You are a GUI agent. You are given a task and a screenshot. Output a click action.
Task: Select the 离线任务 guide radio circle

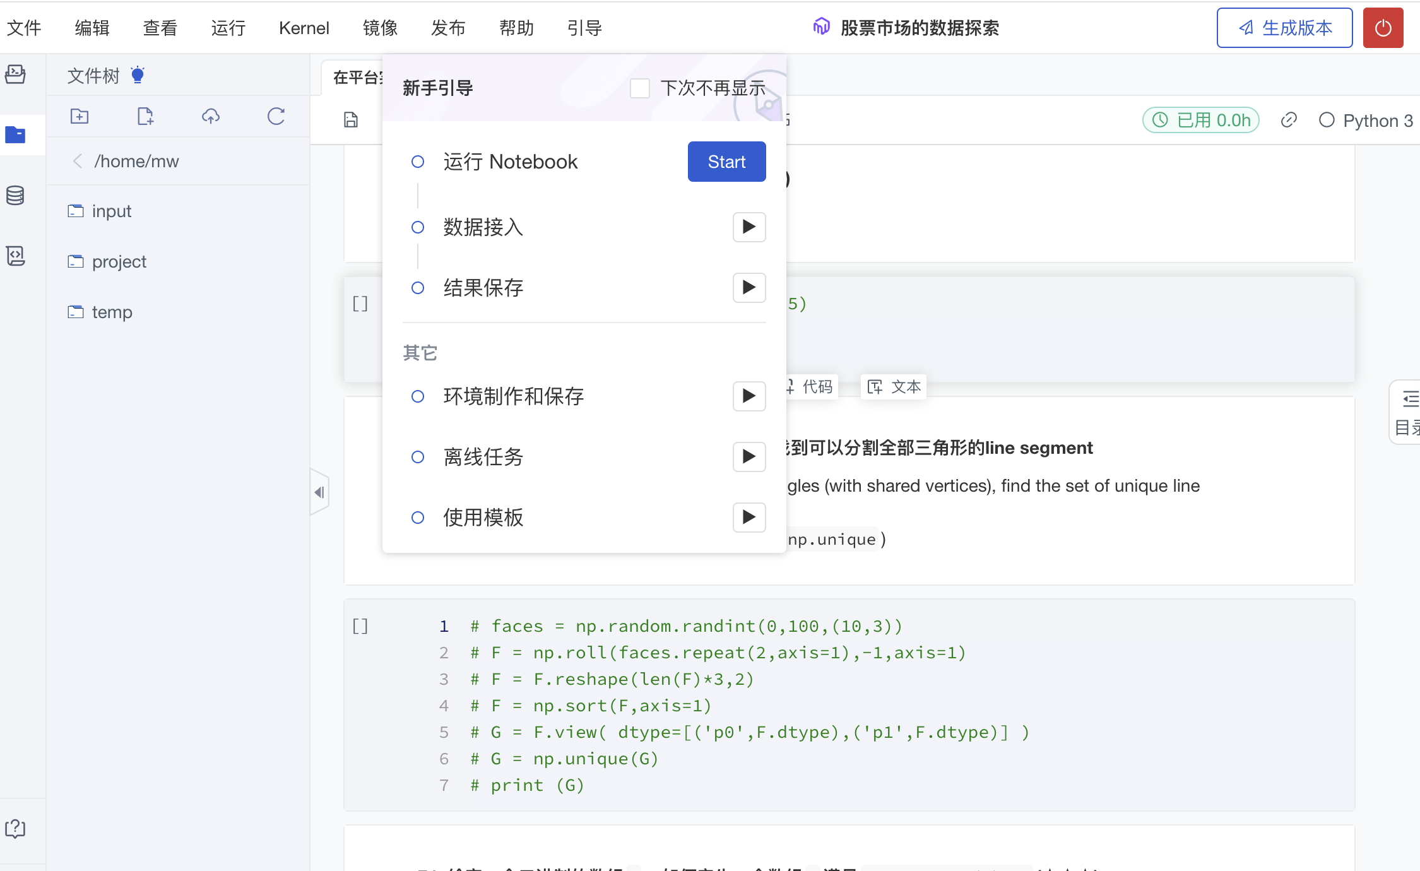point(418,457)
